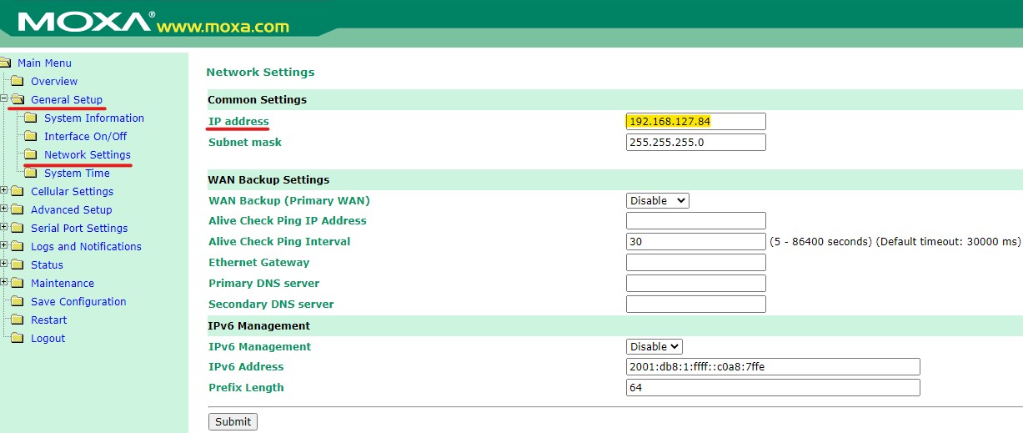Click the IP address input field
Image resolution: width=1023 pixels, height=433 pixels.
click(695, 122)
